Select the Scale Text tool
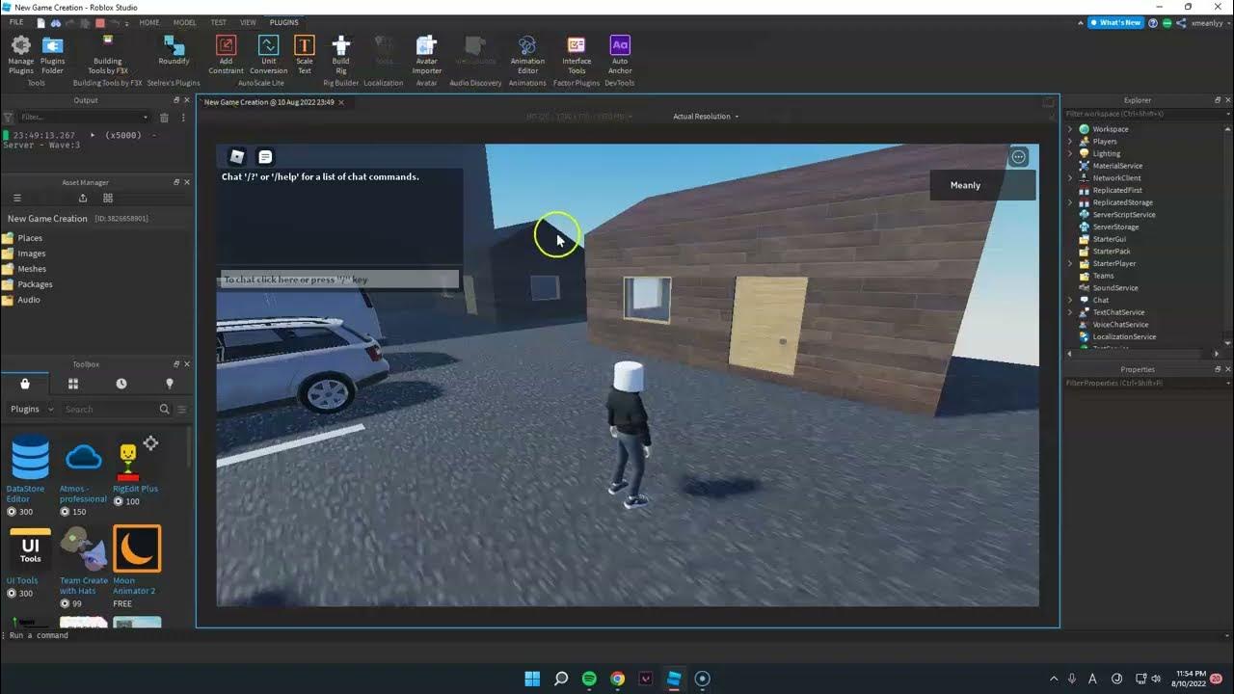The image size is (1234, 694). pyautogui.click(x=304, y=54)
